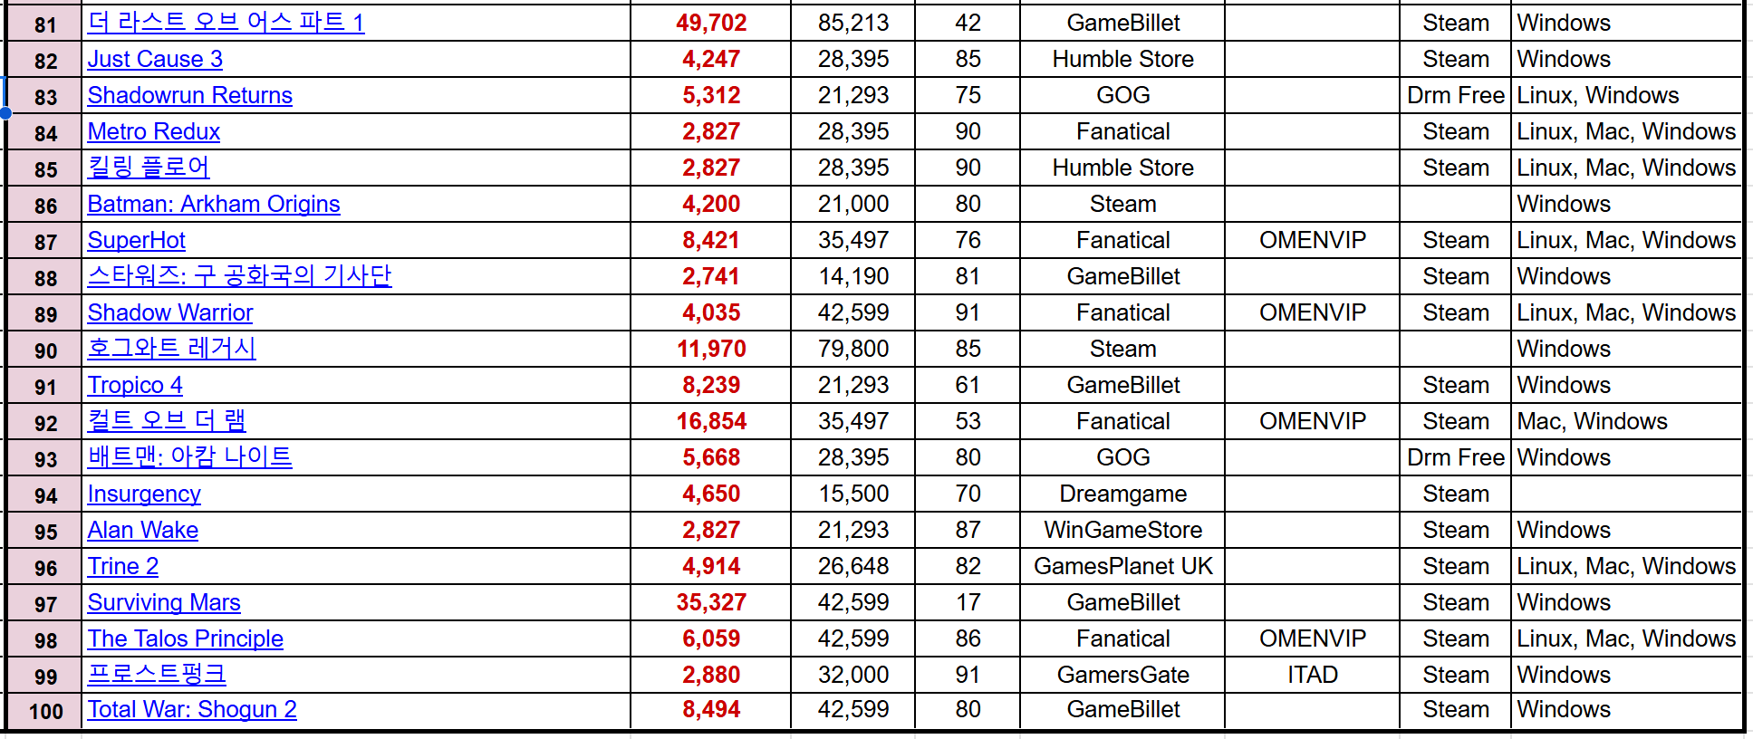Click the Shadowrun Returns game link
The width and height of the screenshot is (1753, 739).
[189, 95]
